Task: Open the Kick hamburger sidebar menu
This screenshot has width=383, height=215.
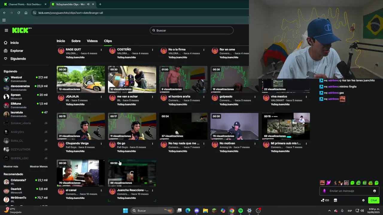Action: tap(6, 30)
